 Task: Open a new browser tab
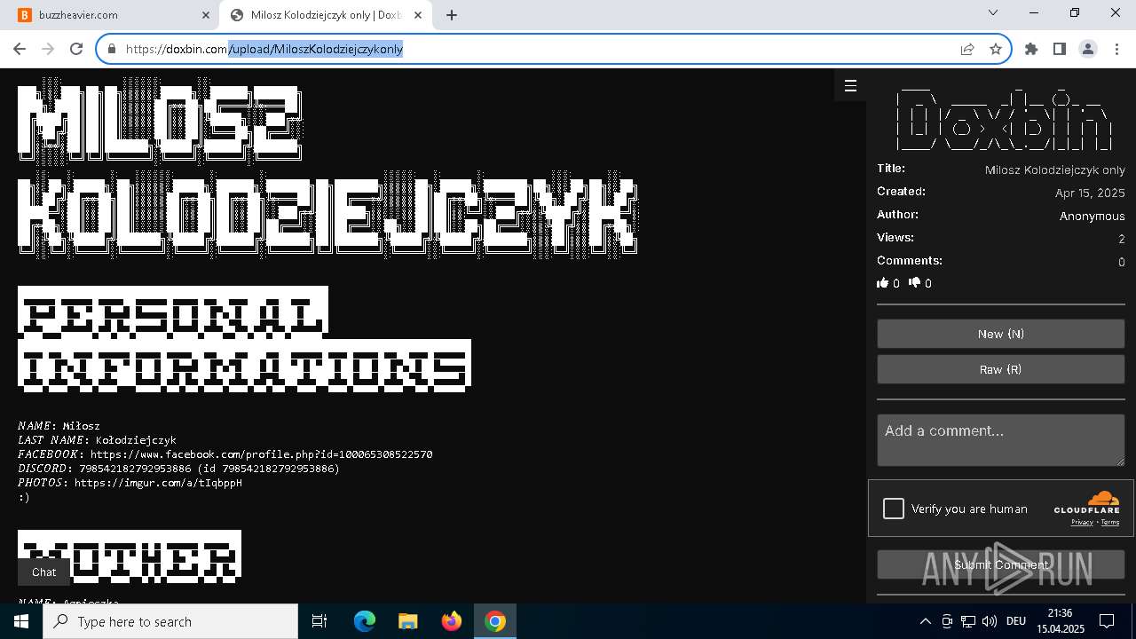click(452, 15)
